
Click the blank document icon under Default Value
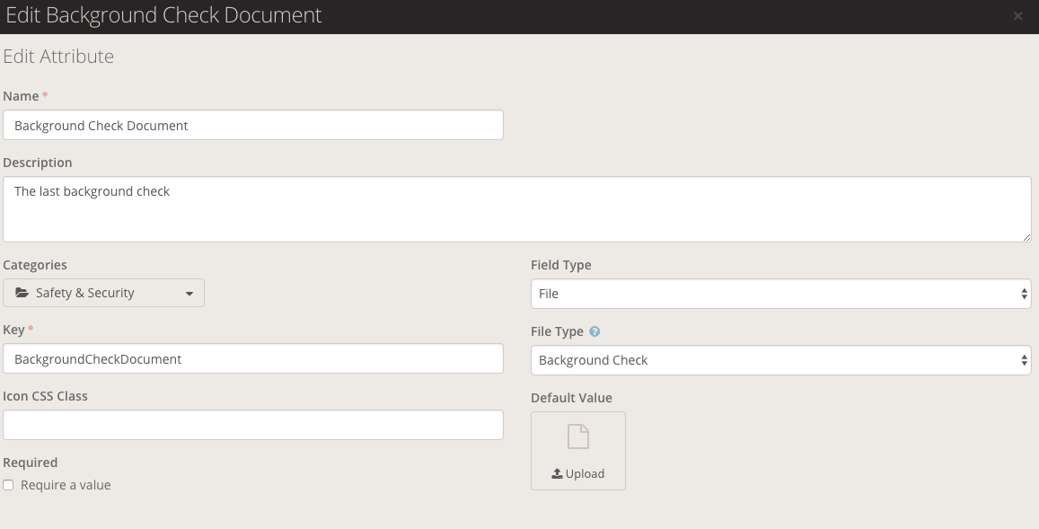pos(578,437)
